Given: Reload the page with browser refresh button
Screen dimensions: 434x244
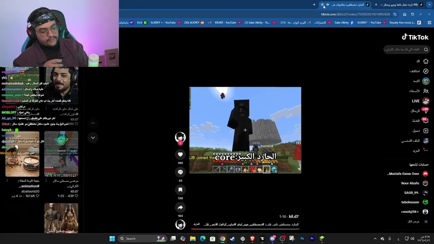Looking at the screenshot, I should point(413,14).
